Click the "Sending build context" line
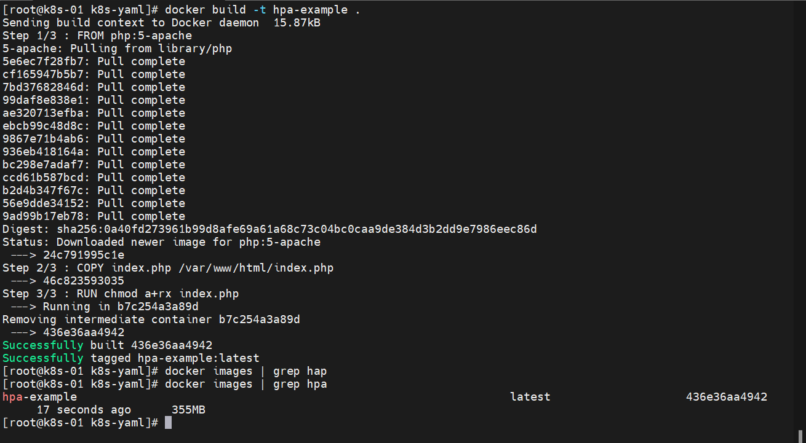The image size is (806, 443). pos(161,23)
